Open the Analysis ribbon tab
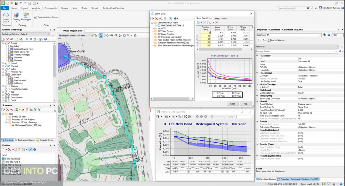 [x=36, y=8]
